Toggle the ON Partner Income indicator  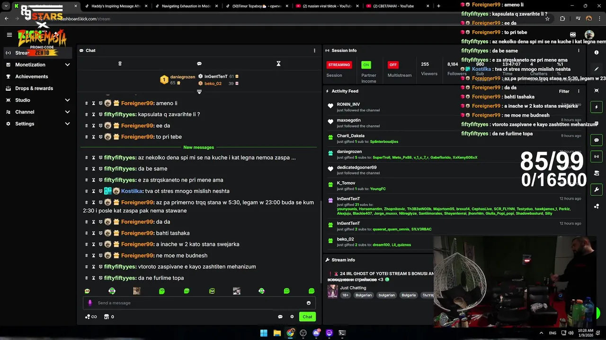tap(366, 65)
